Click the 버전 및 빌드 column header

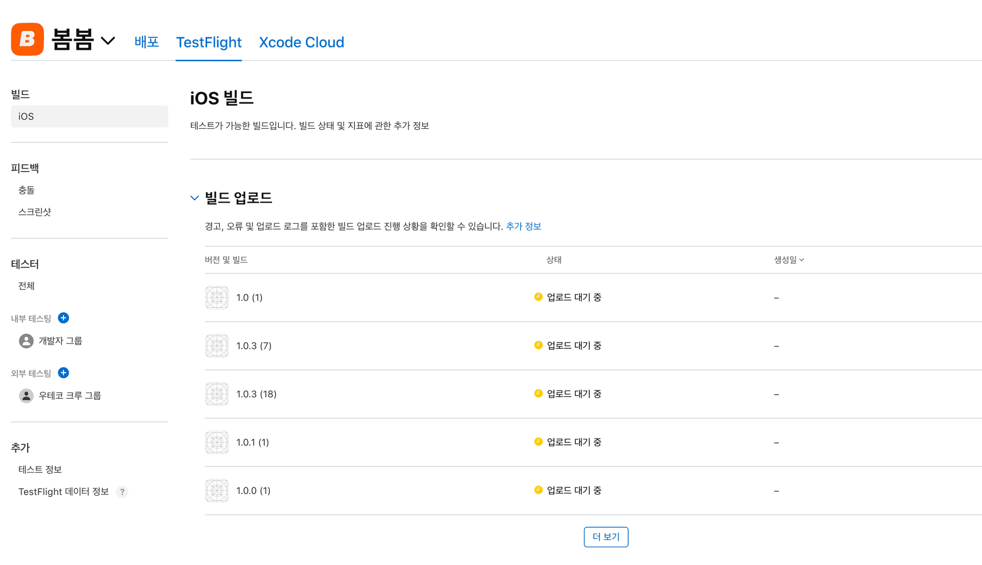point(226,260)
